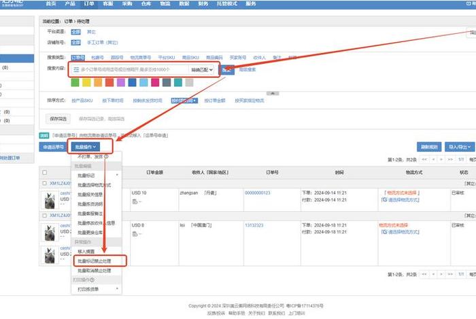This screenshot has height=319, width=476.
Task: Click 请选择物流方式 icon link for order 0000000123
Action: (x=385, y=201)
